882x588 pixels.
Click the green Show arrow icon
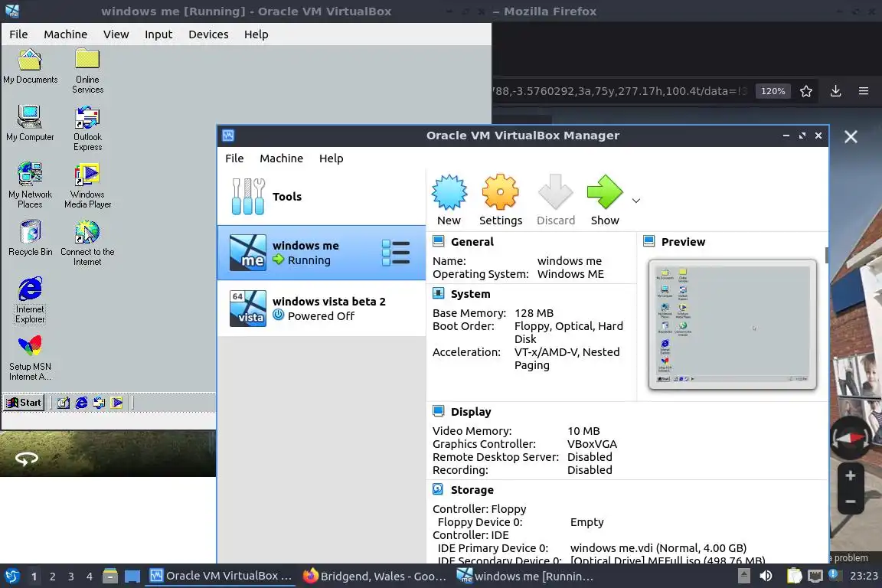(x=605, y=192)
